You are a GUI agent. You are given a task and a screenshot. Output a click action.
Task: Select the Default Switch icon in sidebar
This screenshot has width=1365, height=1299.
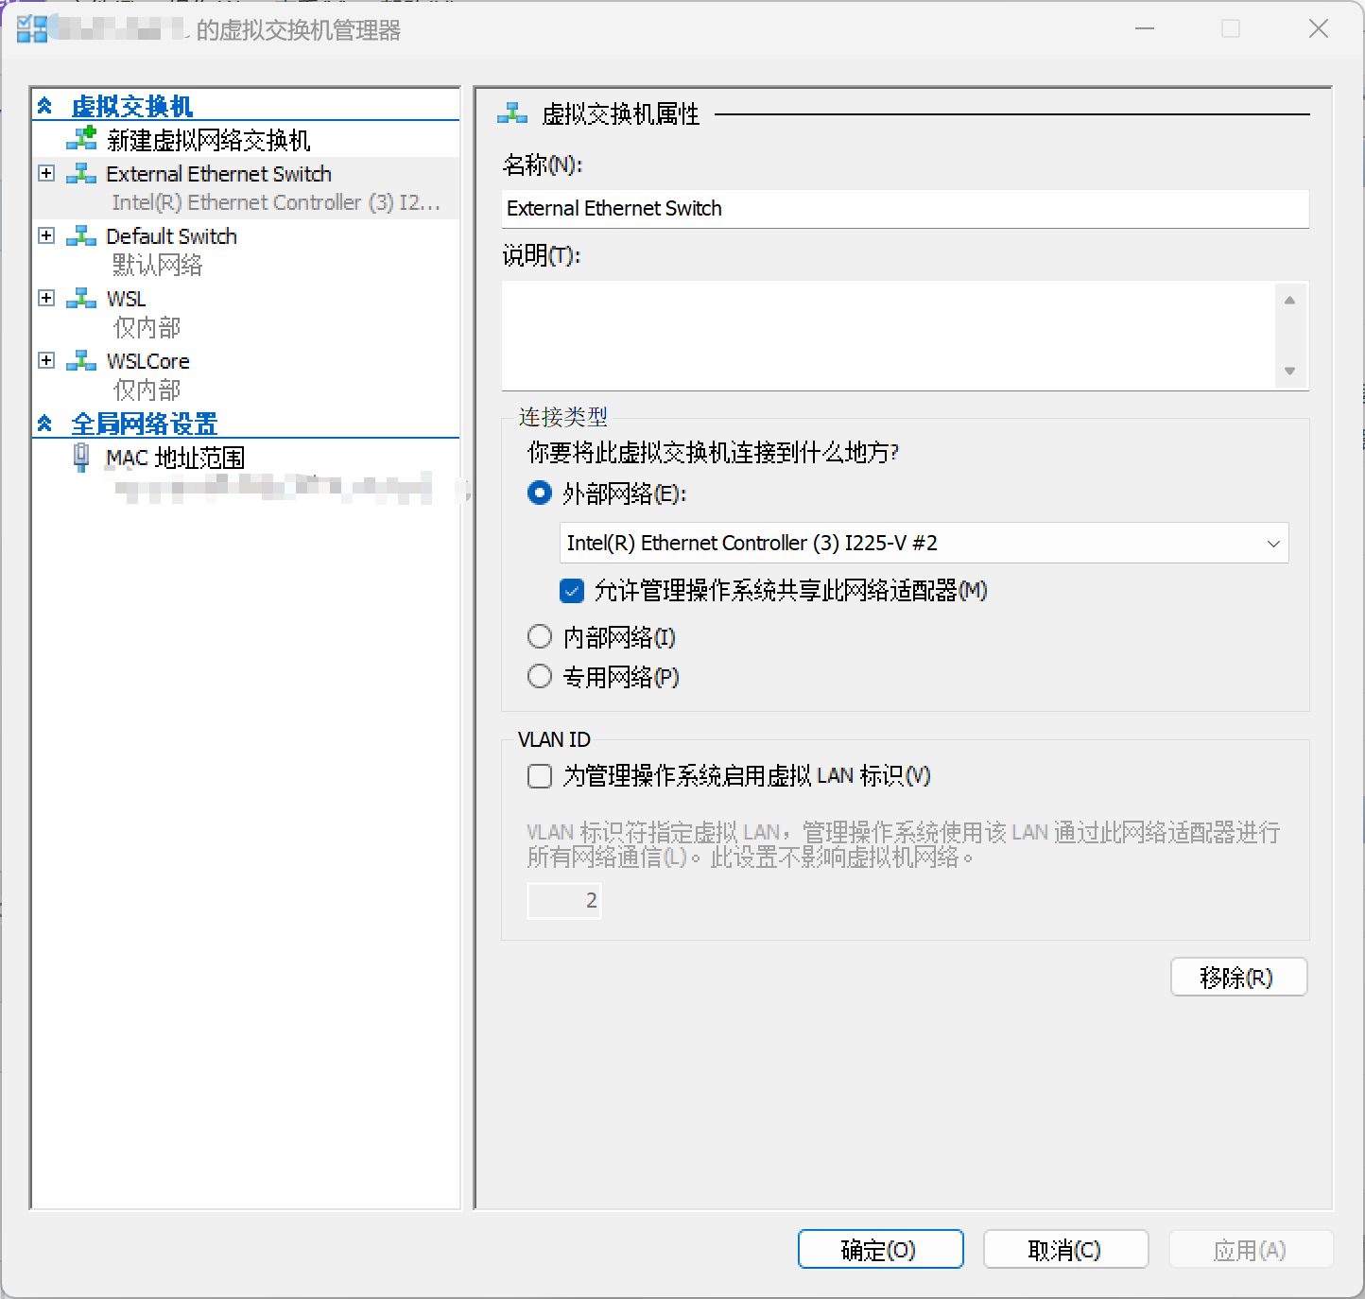(x=81, y=234)
